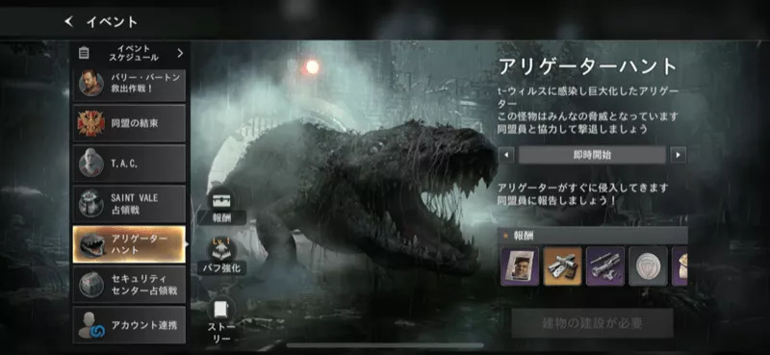Viewport: 770px width, 355px height.
Task: Select the SAINT VALE 占領戦 event
Action: (129, 204)
